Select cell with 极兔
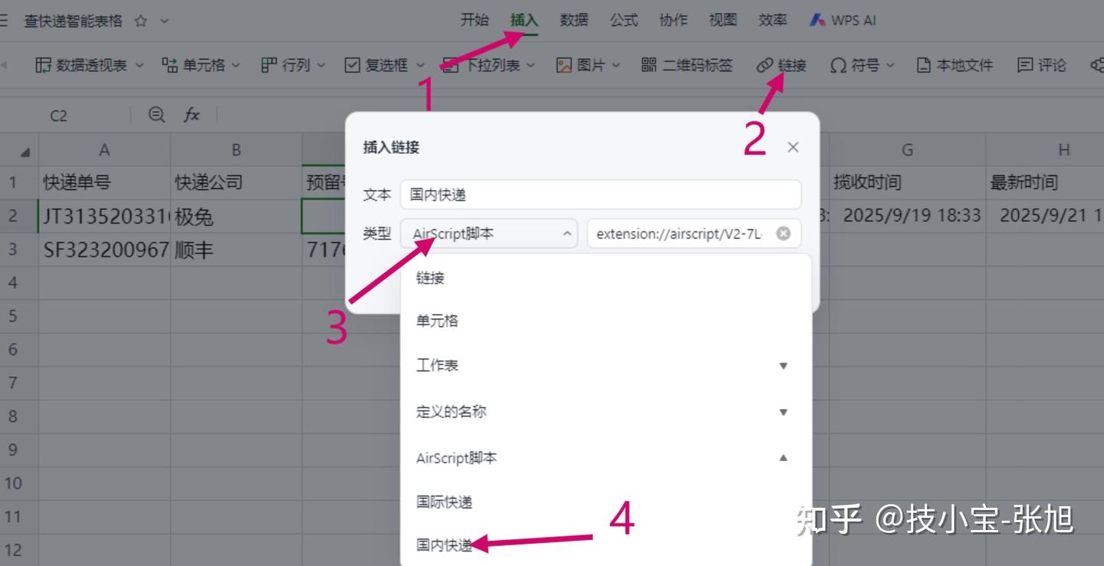The width and height of the screenshot is (1104, 566). 236,216
